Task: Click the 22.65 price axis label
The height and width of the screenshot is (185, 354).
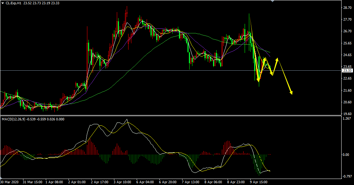Action: pos(347,78)
